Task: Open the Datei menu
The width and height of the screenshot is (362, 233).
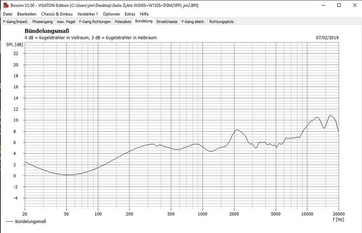Action: 8,14
